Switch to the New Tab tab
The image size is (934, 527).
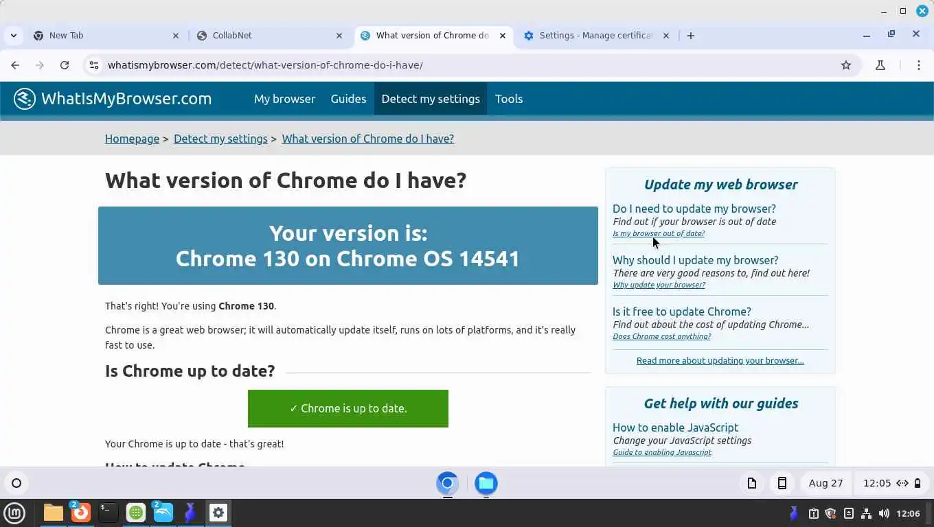106,36
